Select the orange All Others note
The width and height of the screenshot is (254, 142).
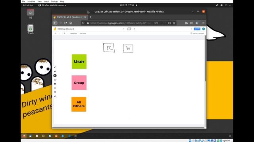(79, 104)
